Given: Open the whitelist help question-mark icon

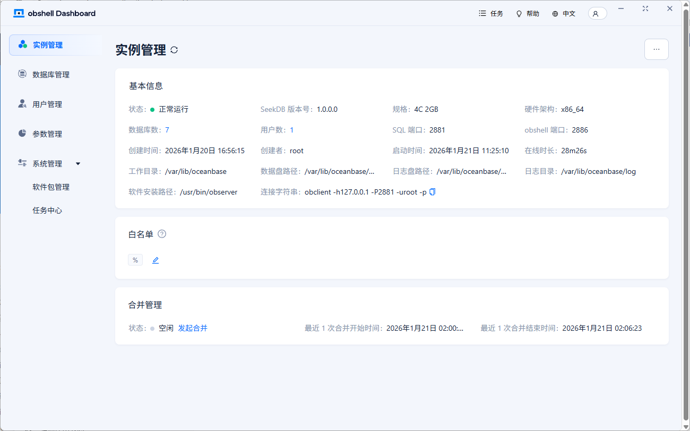Looking at the screenshot, I should coord(162,234).
